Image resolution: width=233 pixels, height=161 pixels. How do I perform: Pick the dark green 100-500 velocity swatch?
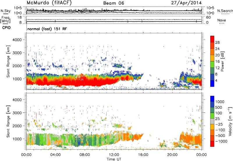(x=212, y=110)
